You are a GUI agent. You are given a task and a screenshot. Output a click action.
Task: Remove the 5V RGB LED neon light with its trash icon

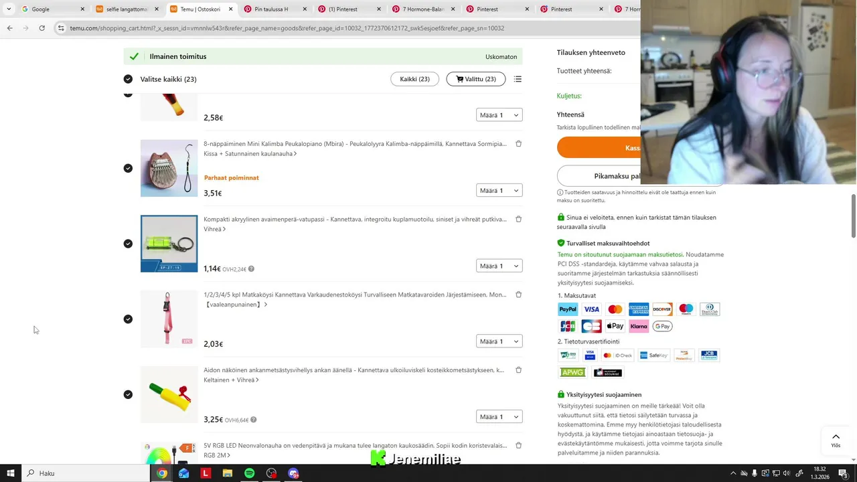point(518,445)
